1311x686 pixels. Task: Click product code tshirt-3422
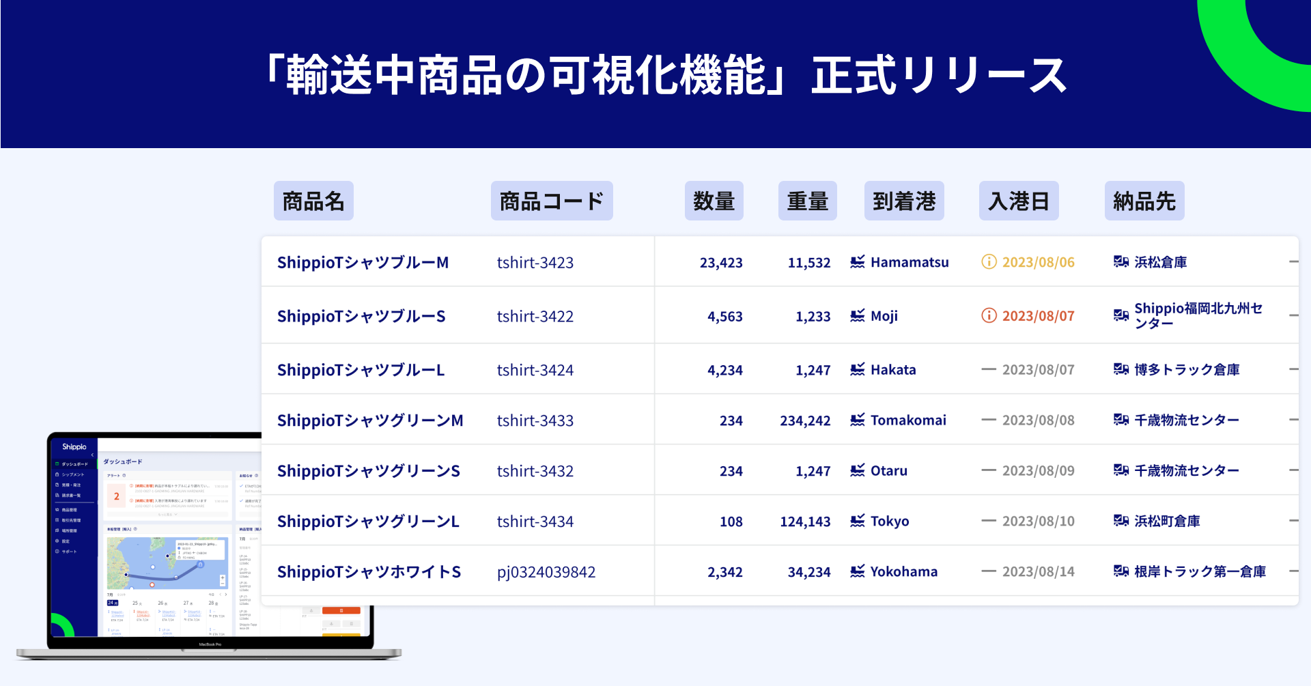click(x=535, y=317)
